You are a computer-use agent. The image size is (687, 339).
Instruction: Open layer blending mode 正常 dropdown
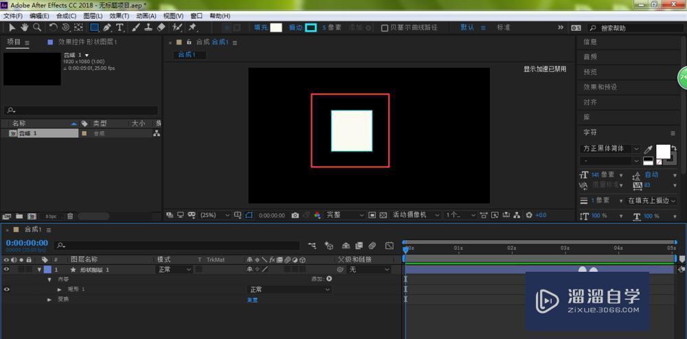point(174,270)
